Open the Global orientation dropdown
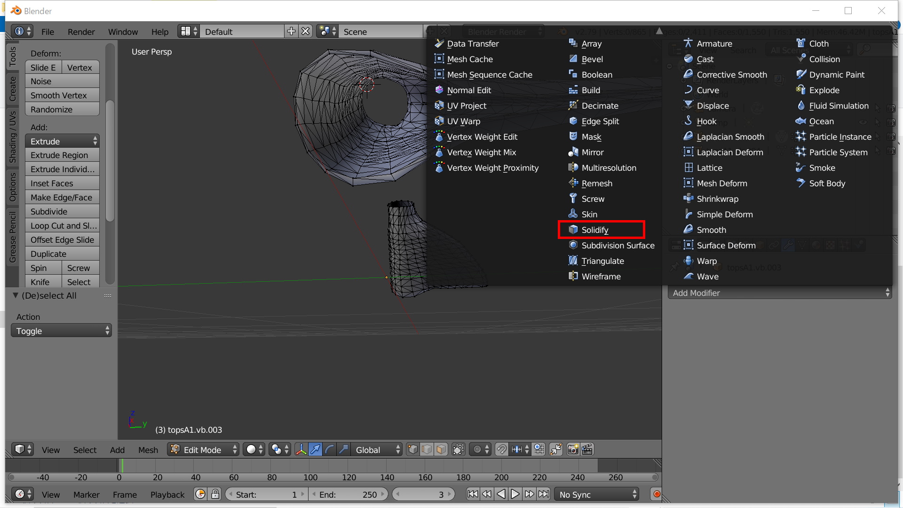The width and height of the screenshot is (903, 508). click(x=377, y=450)
